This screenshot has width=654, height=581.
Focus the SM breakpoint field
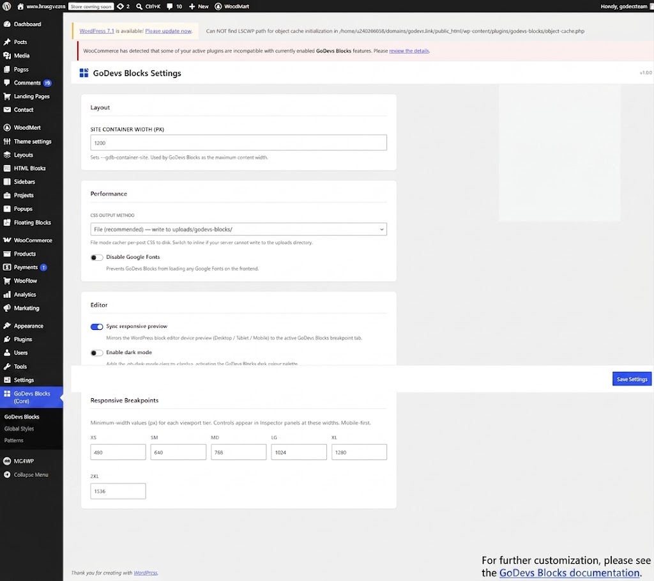tap(178, 452)
